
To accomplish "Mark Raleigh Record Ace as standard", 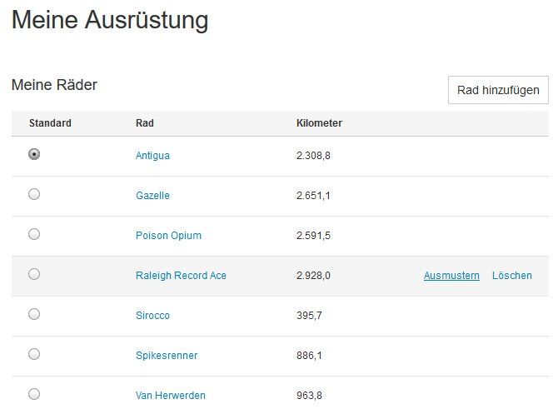I will pos(34,274).
